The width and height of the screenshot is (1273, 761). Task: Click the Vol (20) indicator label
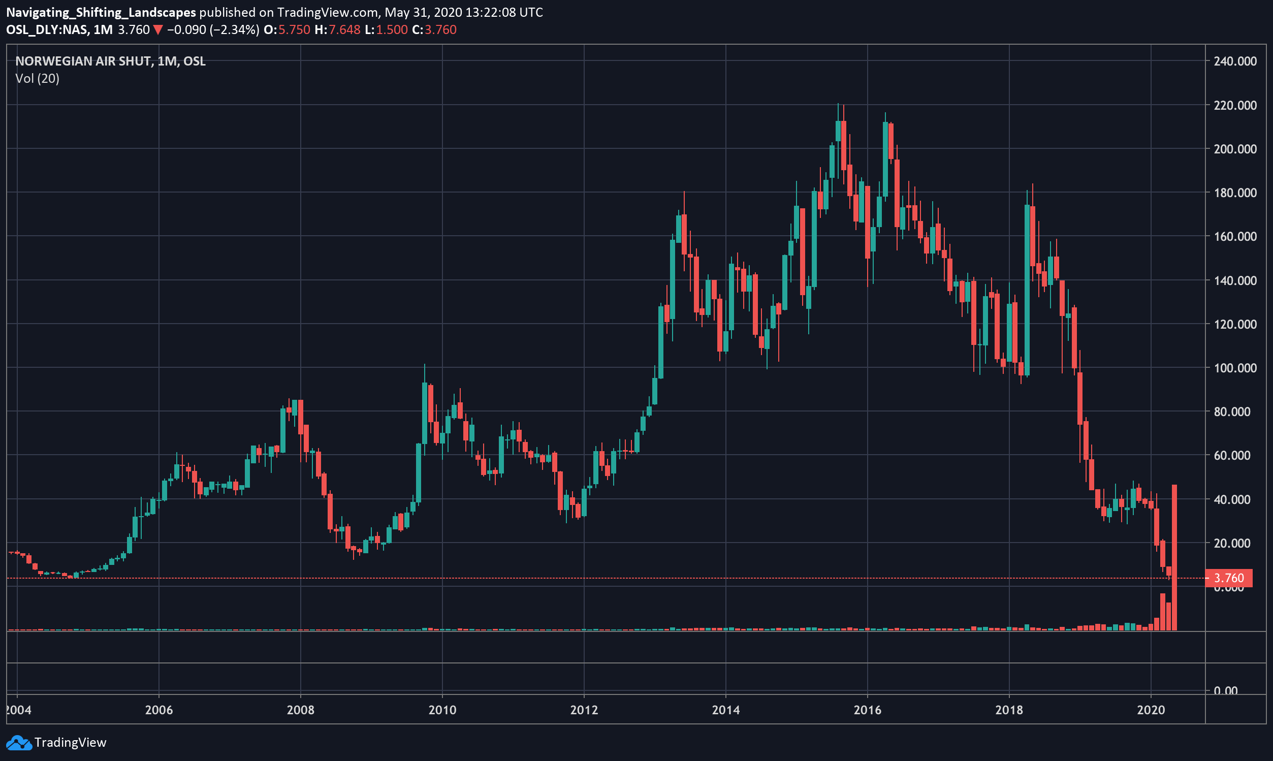[x=38, y=78]
